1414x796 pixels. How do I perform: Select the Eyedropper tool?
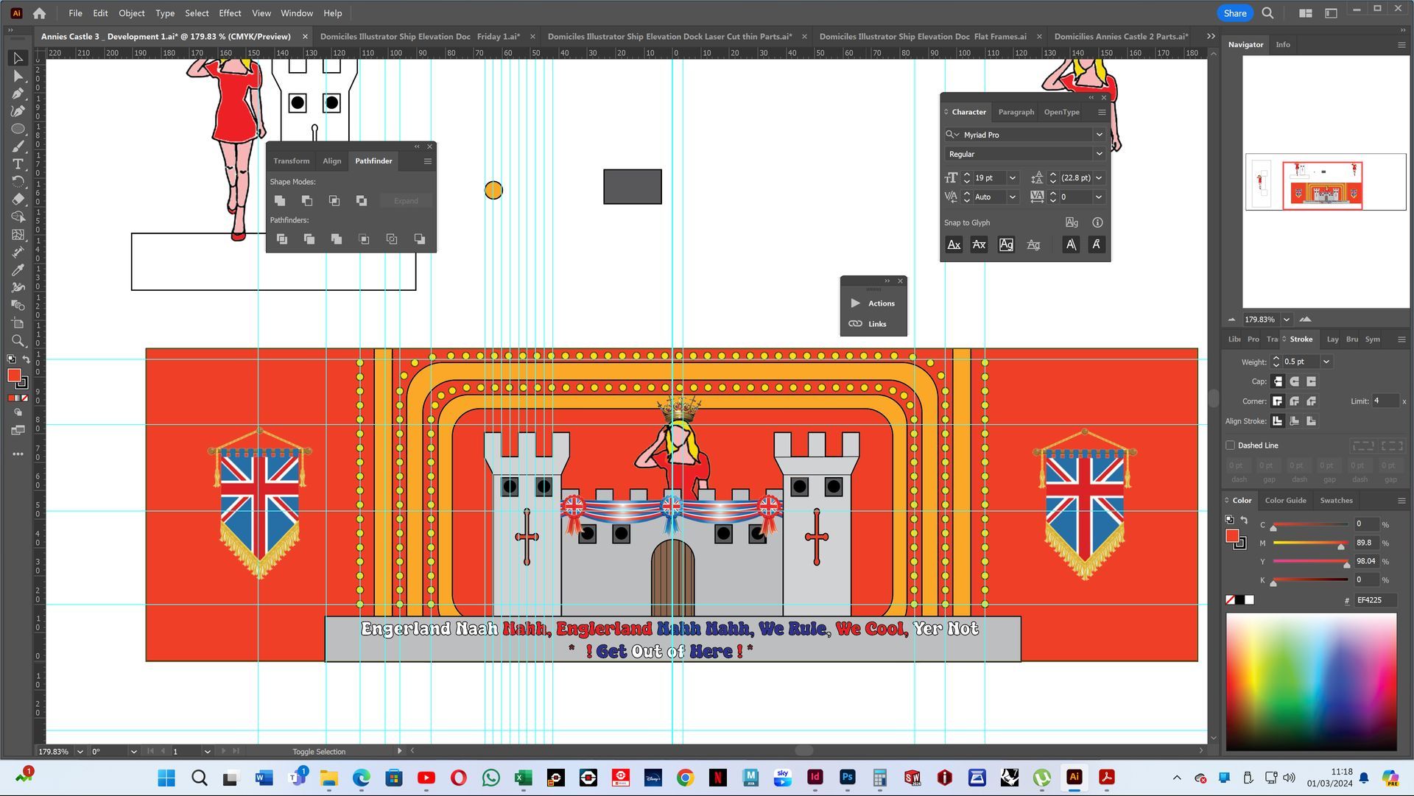tap(18, 270)
